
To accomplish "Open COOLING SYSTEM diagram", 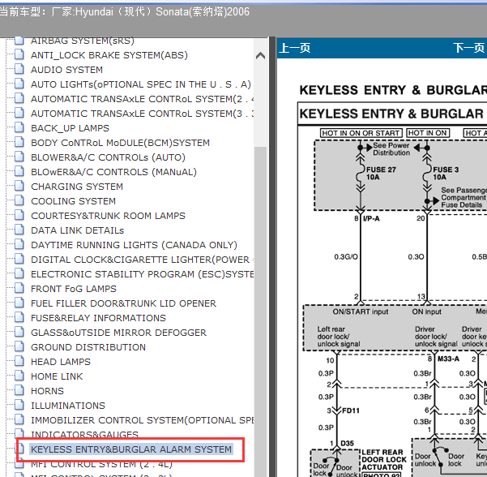I will tap(73, 201).
